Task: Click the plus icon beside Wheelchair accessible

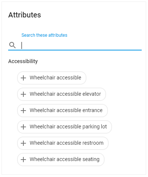Action: [x=23, y=78]
